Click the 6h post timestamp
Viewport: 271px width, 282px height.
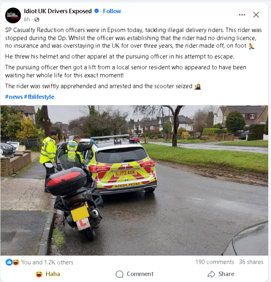click(x=27, y=19)
